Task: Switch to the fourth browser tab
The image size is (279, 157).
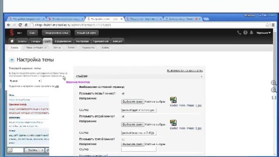Action: pyautogui.click(x=144, y=19)
